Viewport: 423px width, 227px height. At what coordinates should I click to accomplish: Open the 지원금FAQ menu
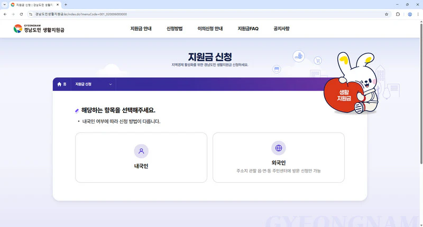pyautogui.click(x=248, y=29)
